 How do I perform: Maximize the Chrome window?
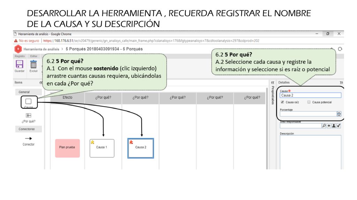328,34
